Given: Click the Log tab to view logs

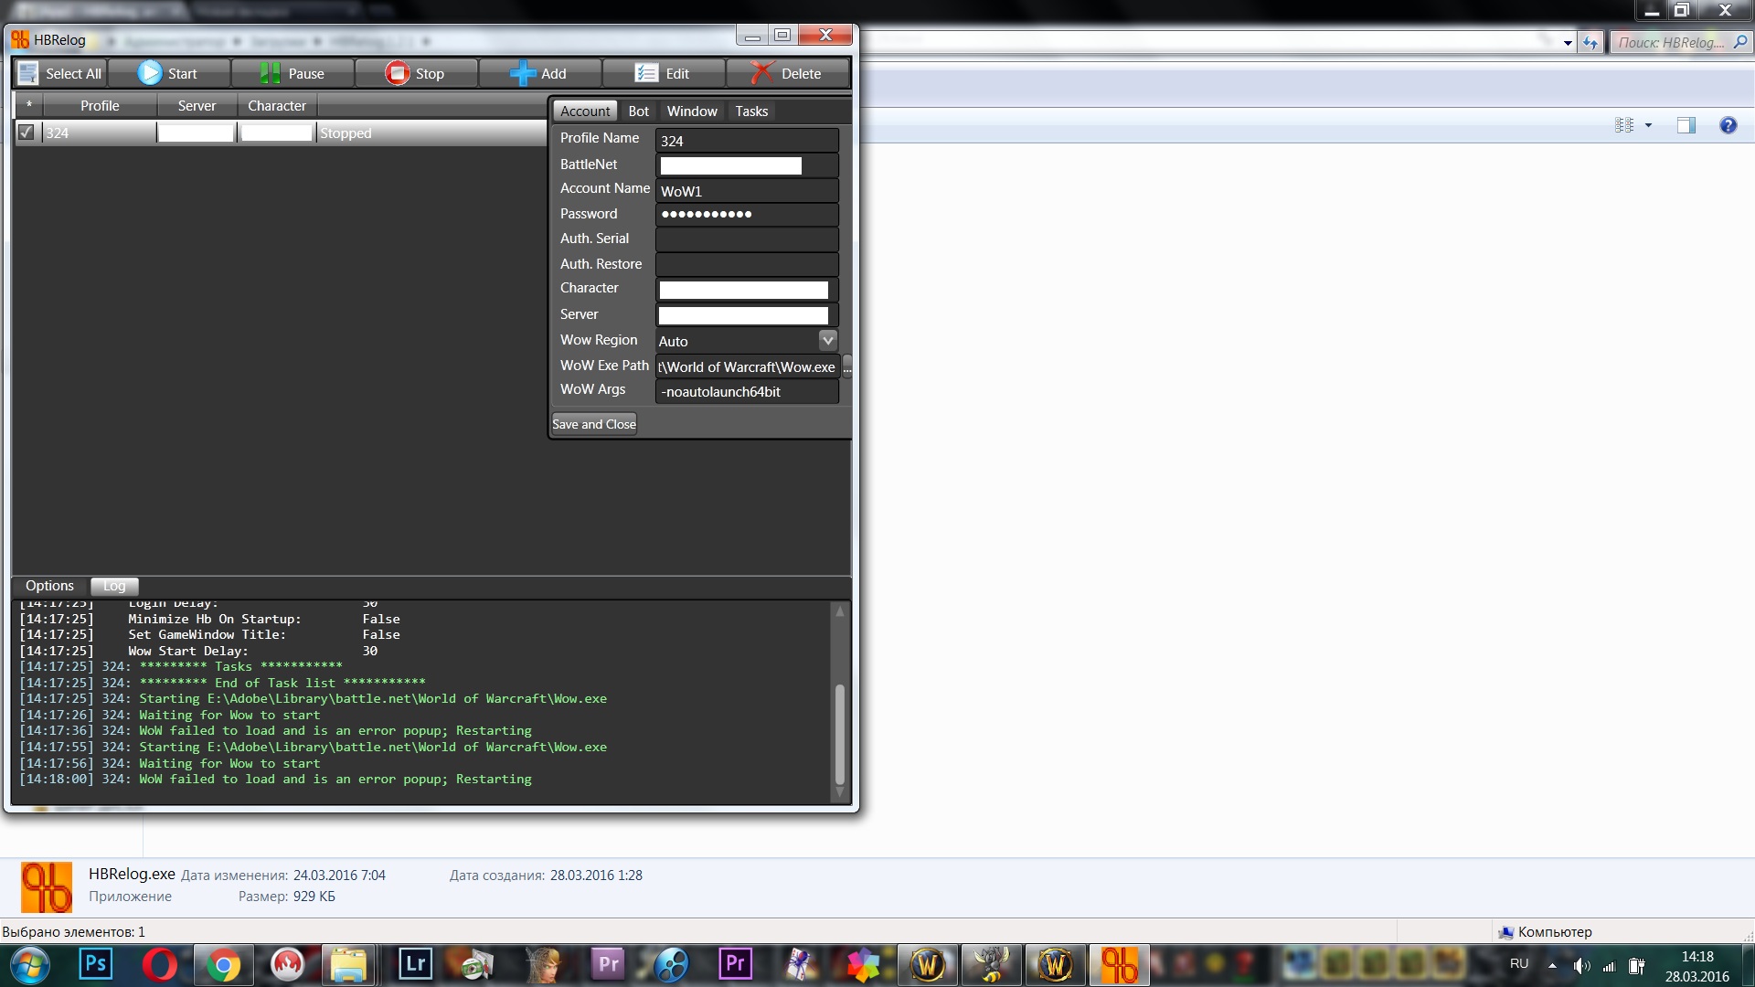Looking at the screenshot, I should click(113, 586).
